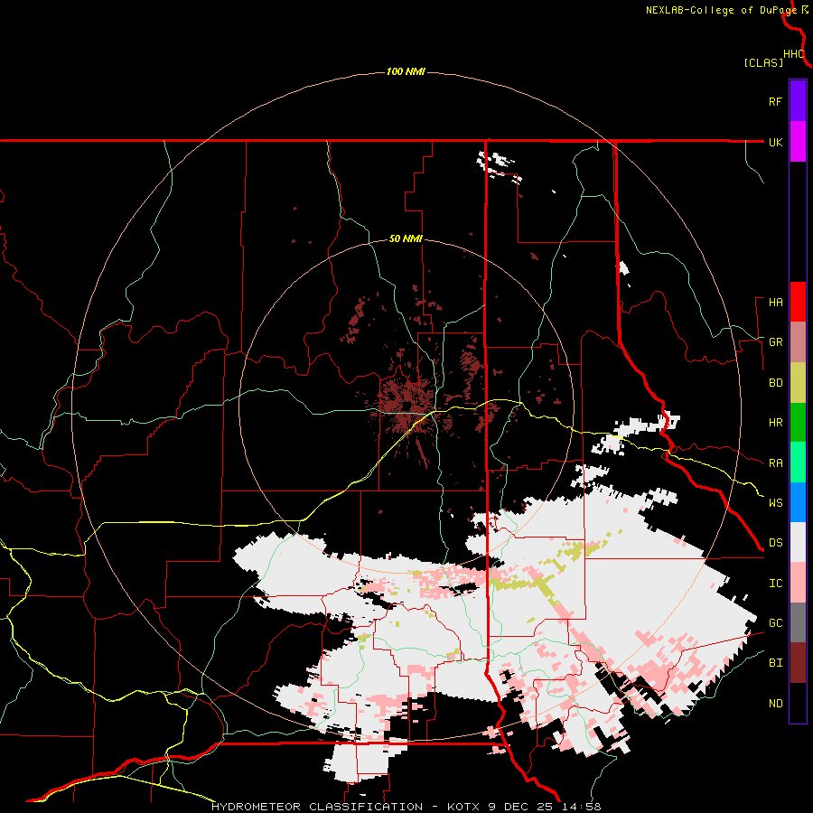Click the HA red legend swatch
Image resolution: width=813 pixels, height=813 pixels.
click(798, 302)
